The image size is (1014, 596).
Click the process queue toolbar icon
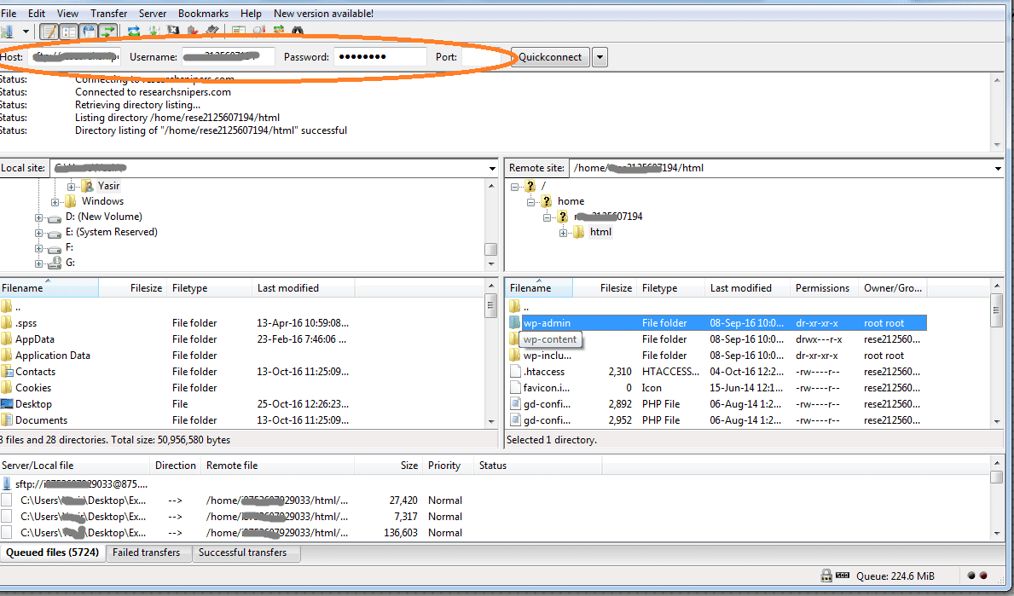pos(154,32)
